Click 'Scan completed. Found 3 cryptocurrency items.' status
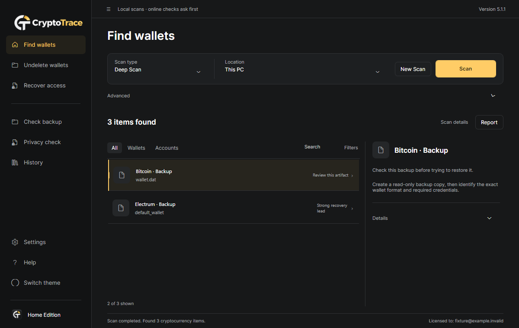The height and width of the screenshot is (328, 519). [156, 321]
